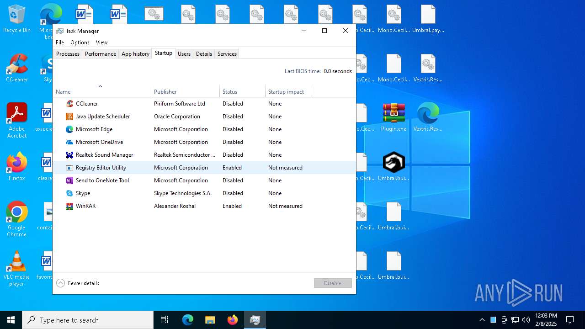Screen dimensions: 585x329
Task: Click the Skype icon in startup list
Action: 69,193
